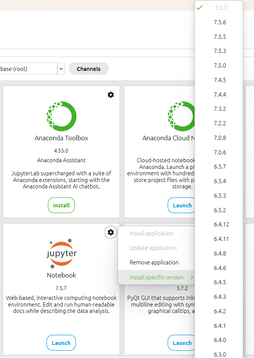
Task: Select version 7.5.6
Action: click(219, 22)
